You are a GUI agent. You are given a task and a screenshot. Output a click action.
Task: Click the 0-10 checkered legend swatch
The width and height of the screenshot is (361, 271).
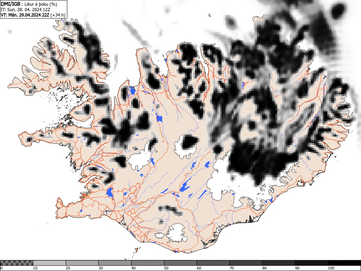coord(17,263)
